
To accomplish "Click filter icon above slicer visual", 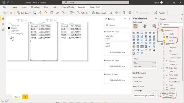I will 18,20.
